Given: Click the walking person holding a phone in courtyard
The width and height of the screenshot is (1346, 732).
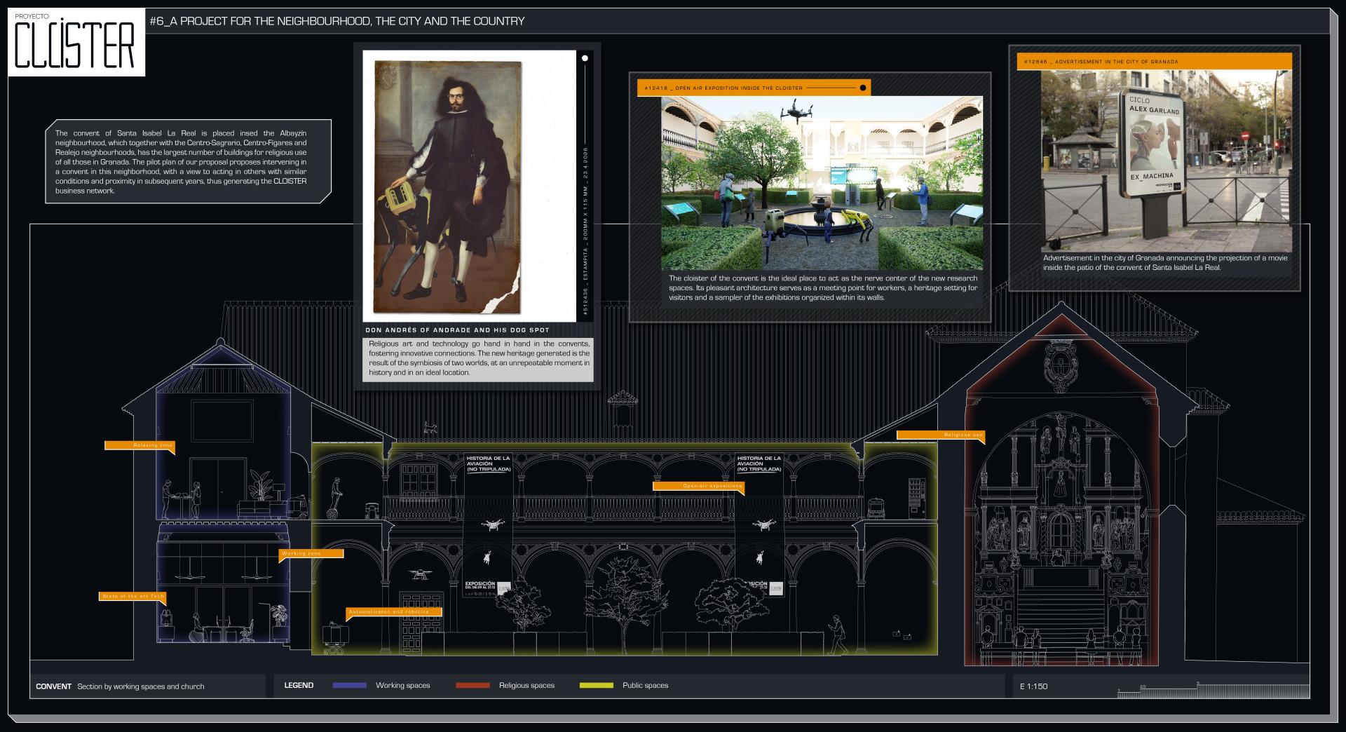Looking at the screenshot, I should click(x=837, y=635).
